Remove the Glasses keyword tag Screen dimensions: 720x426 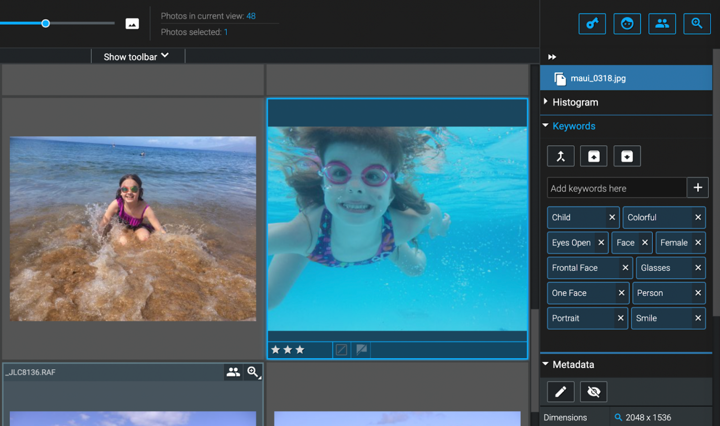(x=697, y=268)
